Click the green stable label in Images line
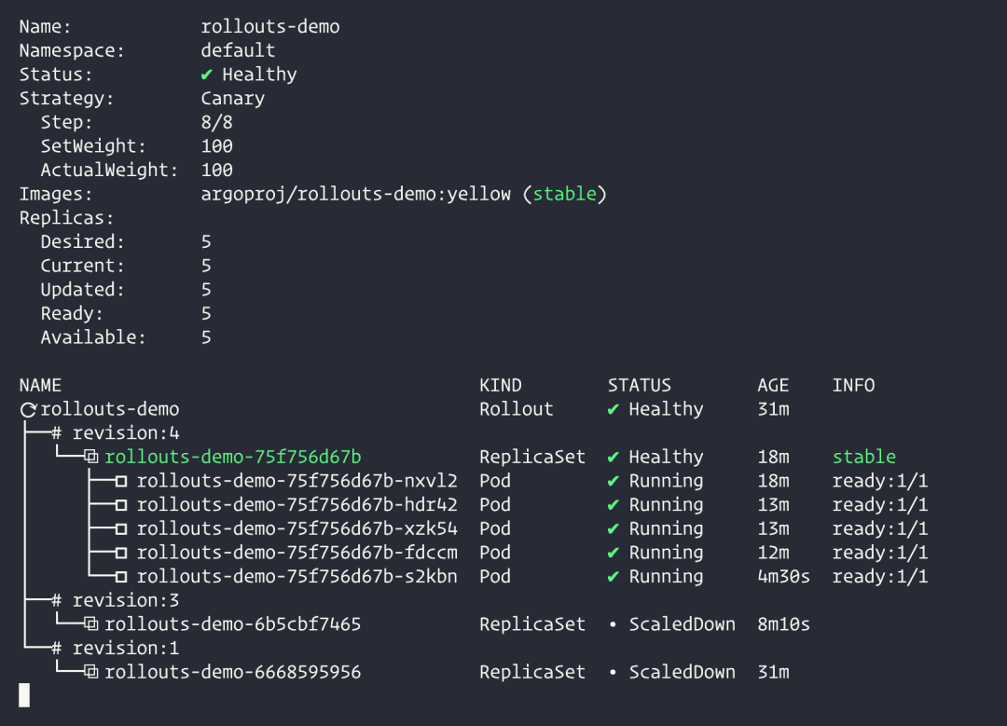Viewport: 1007px width, 726px height. pyautogui.click(x=564, y=194)
